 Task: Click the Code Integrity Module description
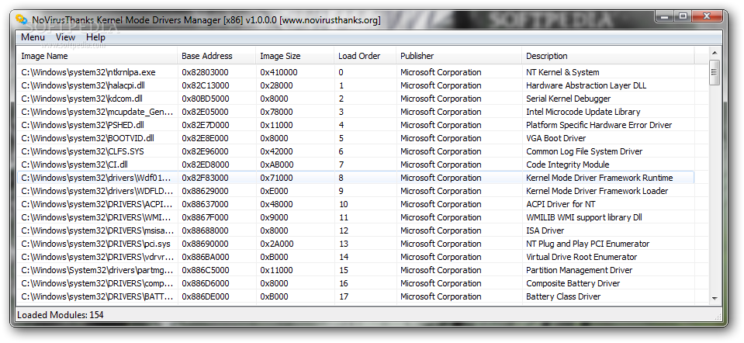(568, 165)
